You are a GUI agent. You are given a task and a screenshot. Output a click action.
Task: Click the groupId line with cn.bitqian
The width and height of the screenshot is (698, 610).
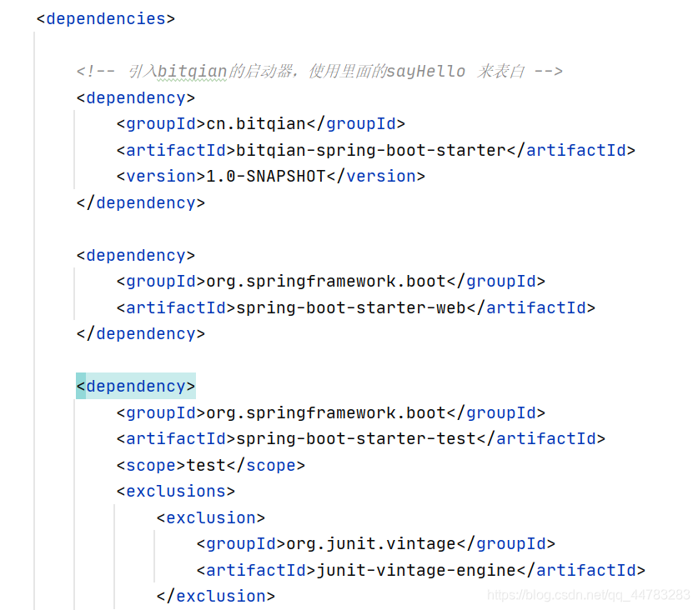coord(261,123)
